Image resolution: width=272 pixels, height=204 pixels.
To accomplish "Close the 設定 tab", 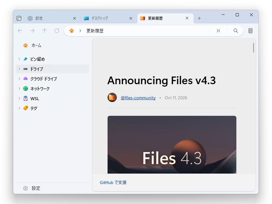I will tap(75, 18).
